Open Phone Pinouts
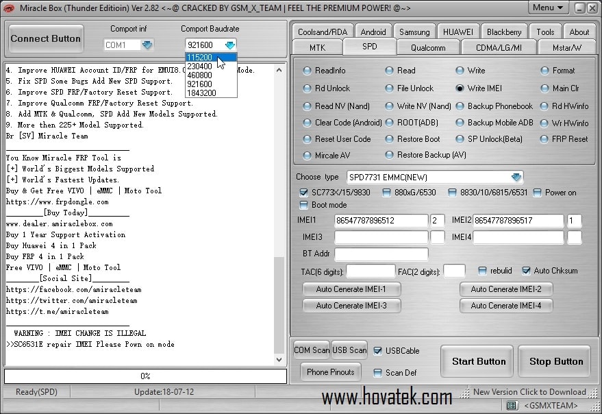The image size is (602, 414). coord(331,372)
